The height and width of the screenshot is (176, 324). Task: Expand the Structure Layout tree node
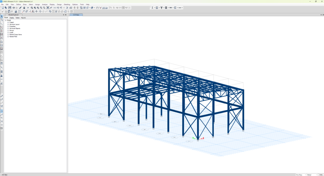8,24
